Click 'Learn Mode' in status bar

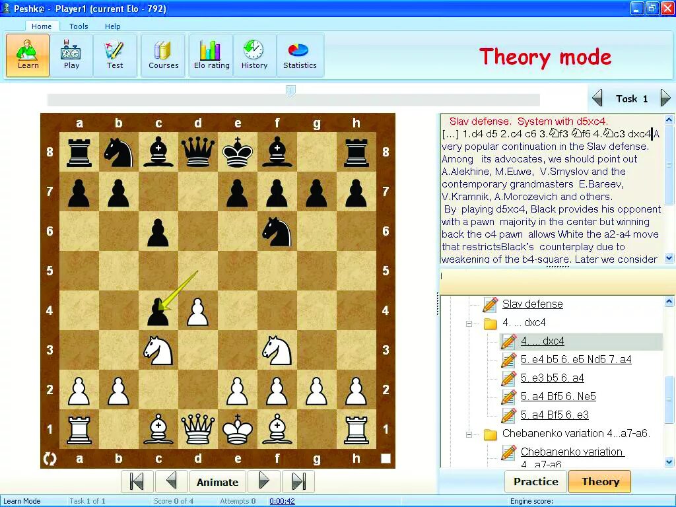(22, 501)
